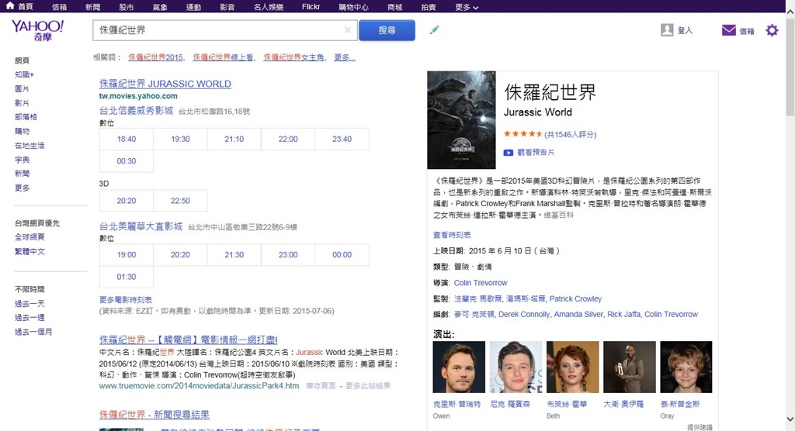
Task: Click the star rating for Jurassic World
Action: 522,134
